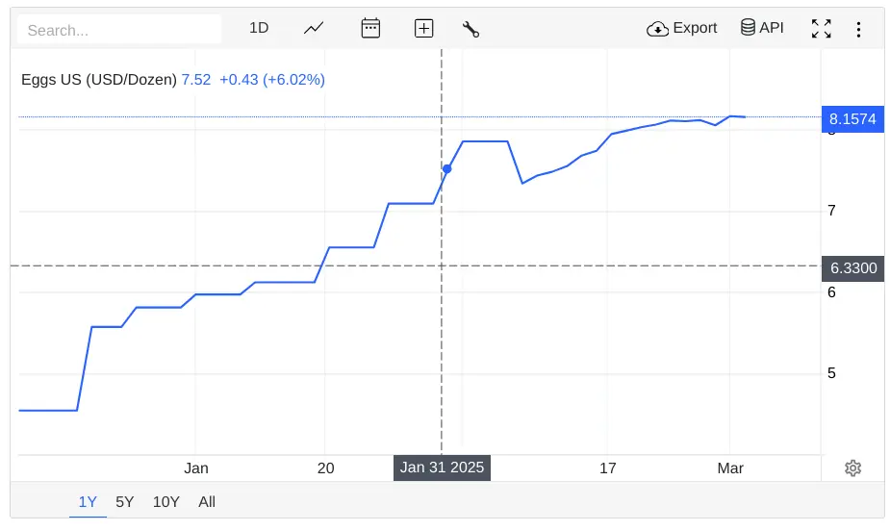Screen dimensions: 890x531
Task: Click the 8.1574 current price label
Action: tap(852, 119)
